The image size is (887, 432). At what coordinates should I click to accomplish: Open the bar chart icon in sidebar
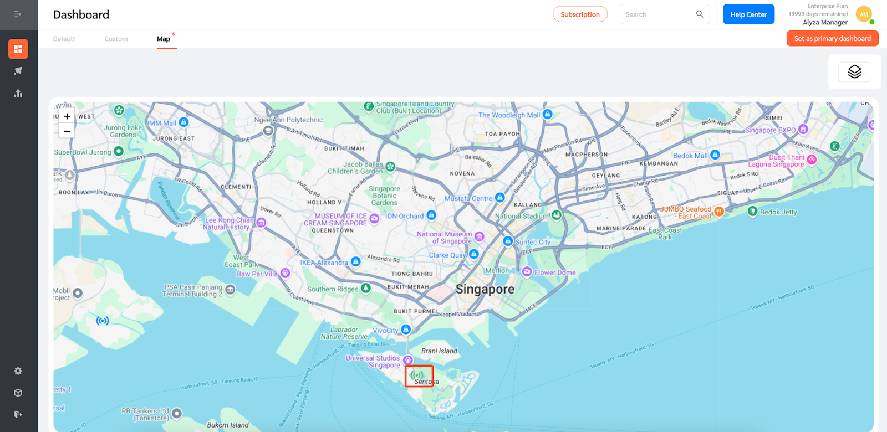[18, 93]
